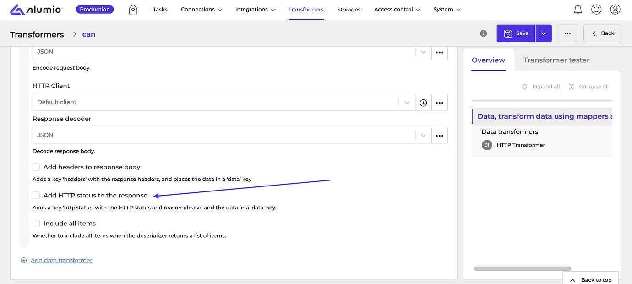The height and width of the screenshot is (284, 632).
Task: Expand all items in Overview
Action: pos(541,87)
